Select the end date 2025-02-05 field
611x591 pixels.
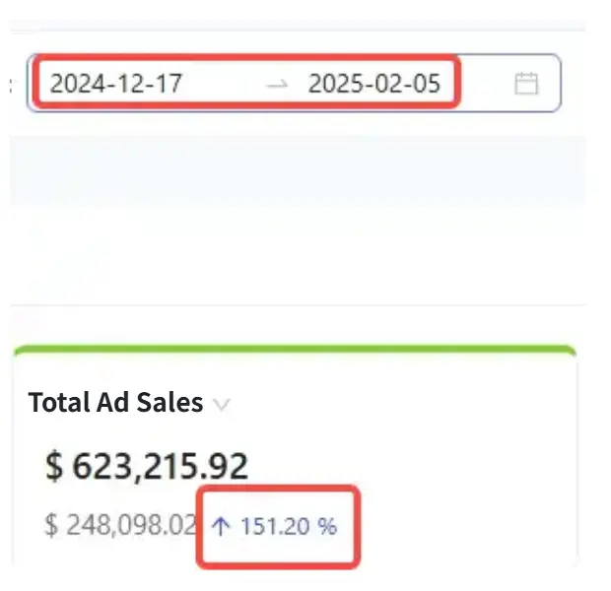pos(373,84)
